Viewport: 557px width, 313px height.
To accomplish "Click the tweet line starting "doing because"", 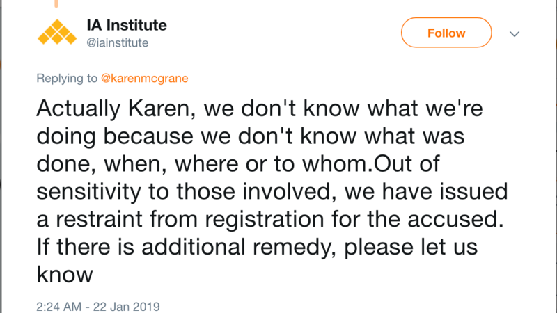I will click(251, 136).
